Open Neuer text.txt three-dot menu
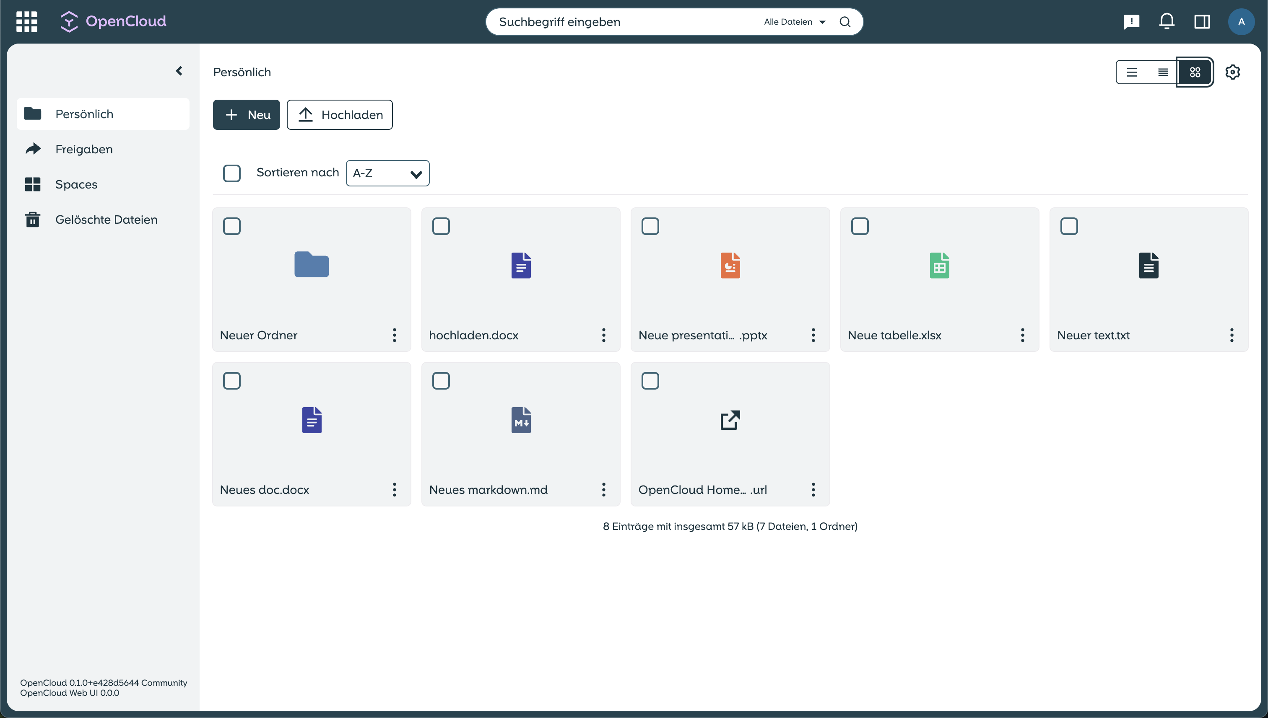1268x718 pixels. tap(1232, 335)
